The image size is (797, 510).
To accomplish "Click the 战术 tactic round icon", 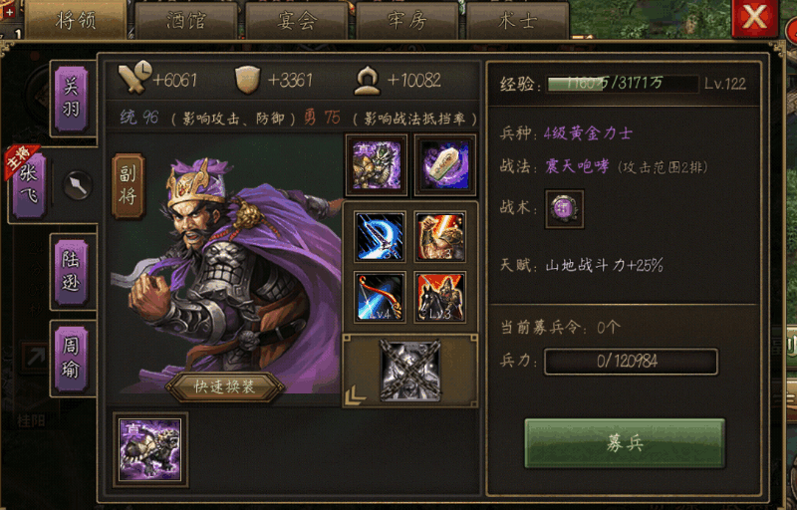I will (564, 209).
